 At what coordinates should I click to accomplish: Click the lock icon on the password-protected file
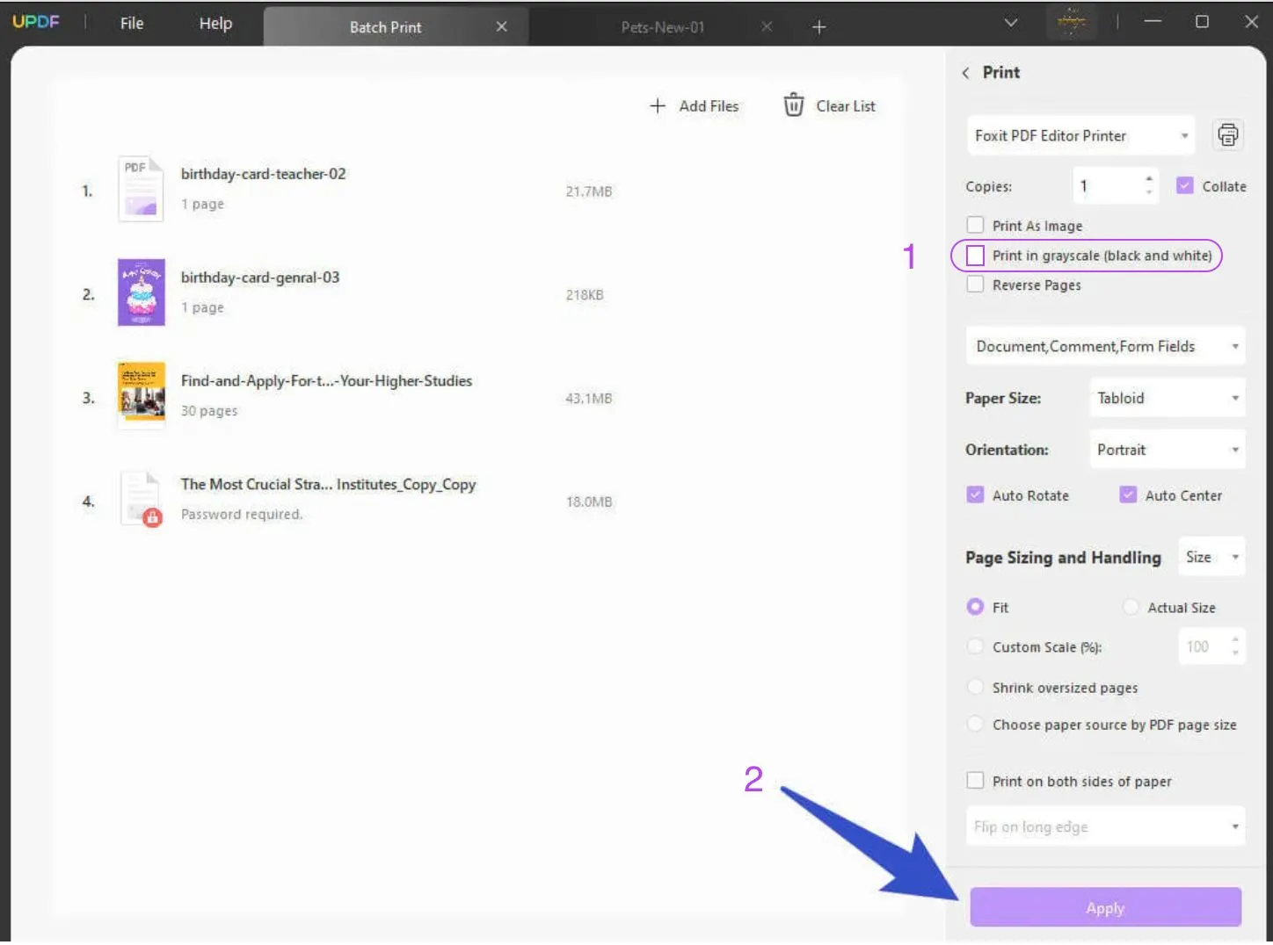coord(151,518)
